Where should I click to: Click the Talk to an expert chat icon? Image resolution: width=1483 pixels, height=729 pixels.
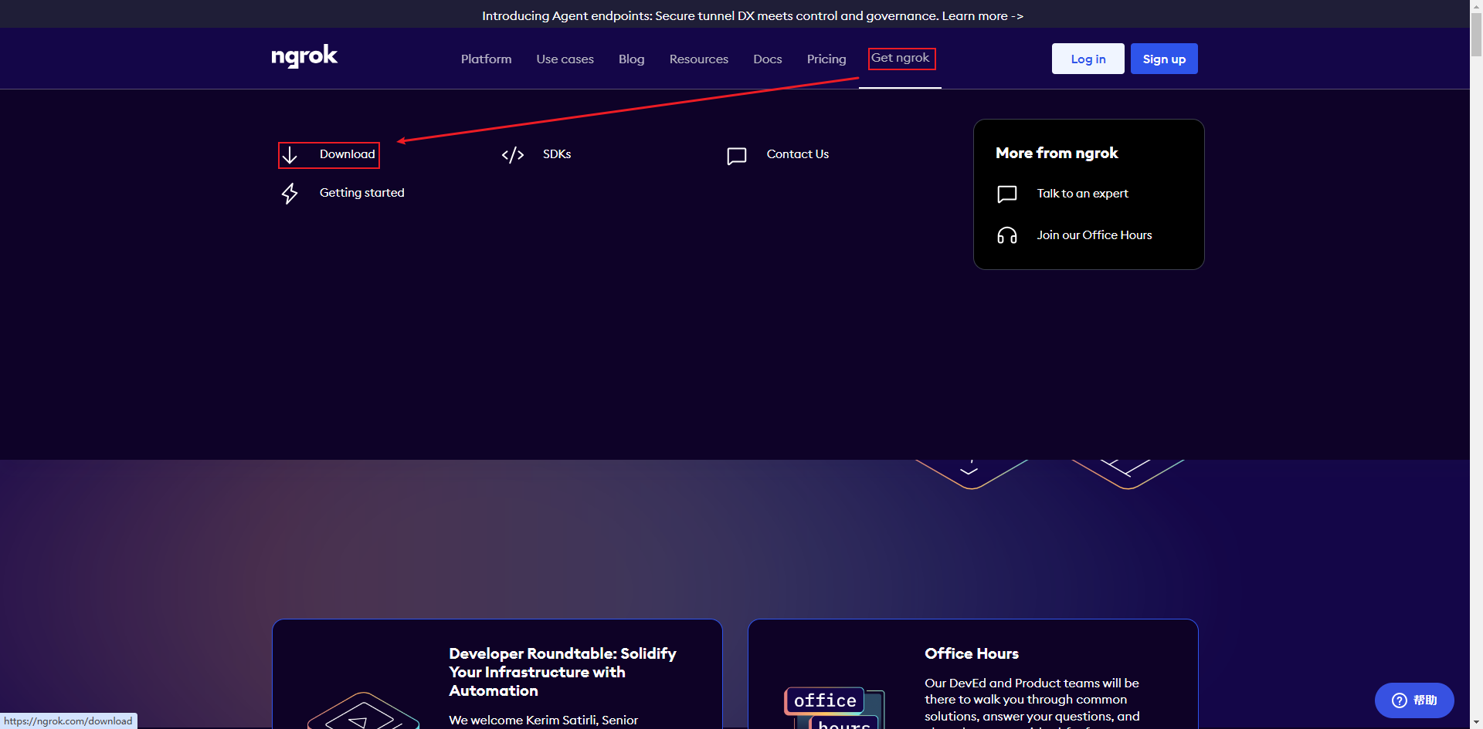(x=1007, y=194)
